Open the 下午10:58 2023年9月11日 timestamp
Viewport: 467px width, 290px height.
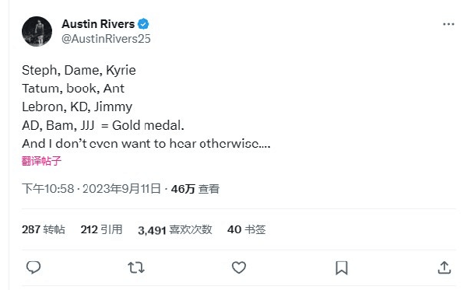click(91, 189)
